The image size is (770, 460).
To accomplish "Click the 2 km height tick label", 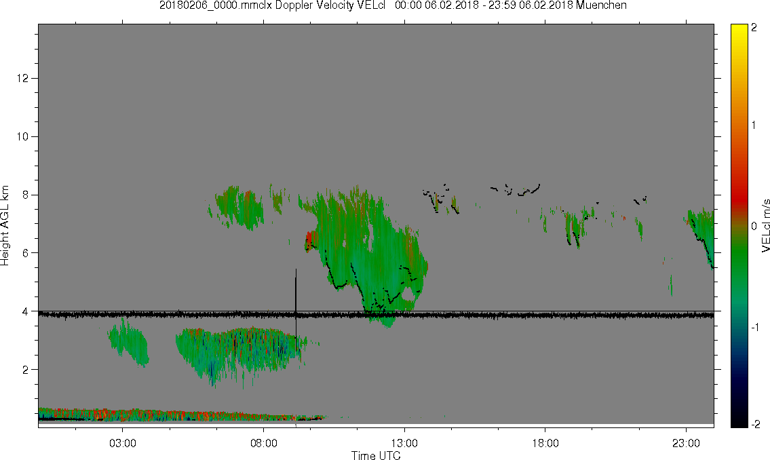I will tap(26, 370).
